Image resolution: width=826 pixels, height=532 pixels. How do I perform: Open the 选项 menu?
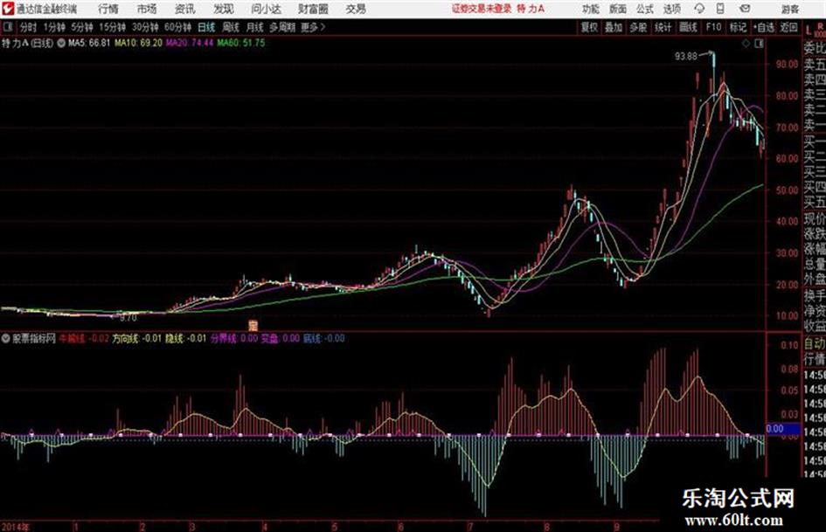pos(671,9)
